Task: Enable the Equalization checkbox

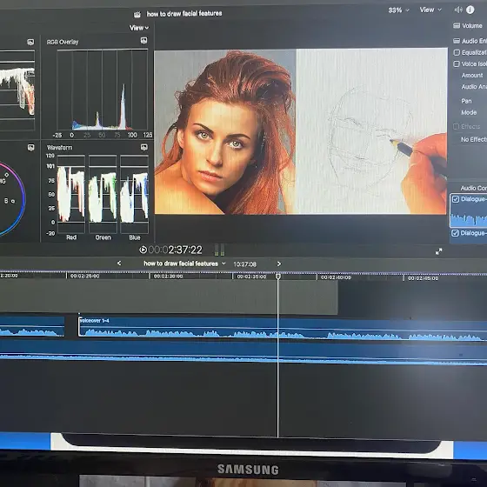Action: 457,52
